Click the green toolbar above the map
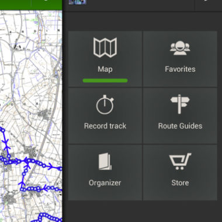222x222 pixels. 31,5
